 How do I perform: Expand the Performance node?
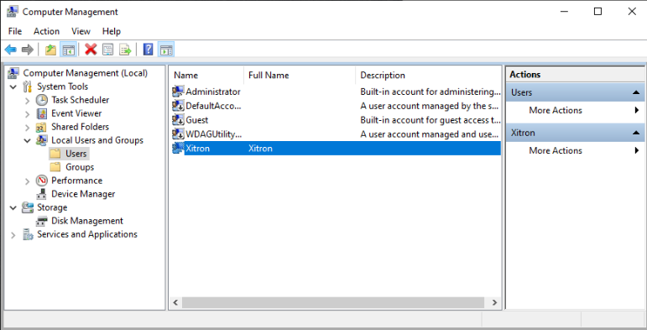[x=27, y=181]
